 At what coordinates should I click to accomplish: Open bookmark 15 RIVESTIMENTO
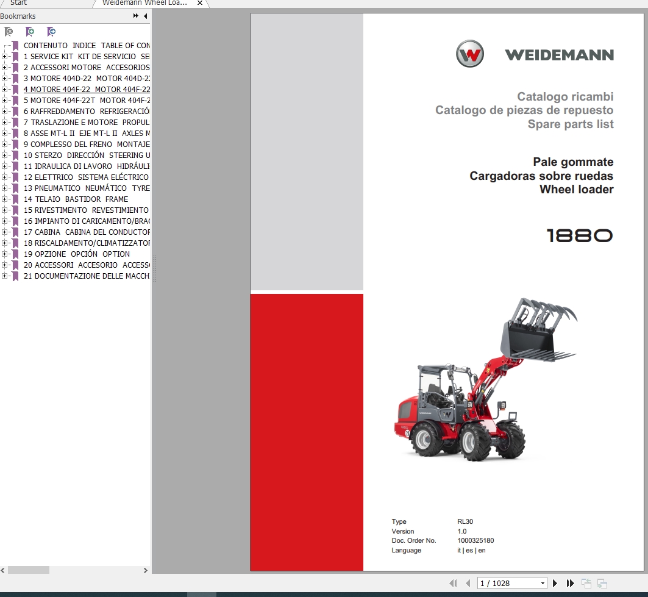86,210
